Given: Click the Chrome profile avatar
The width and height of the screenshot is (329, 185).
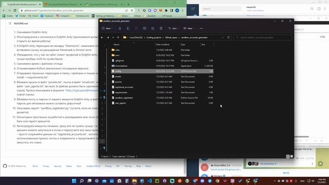Looking at the screenshot, I should click(x=177, y=10).
